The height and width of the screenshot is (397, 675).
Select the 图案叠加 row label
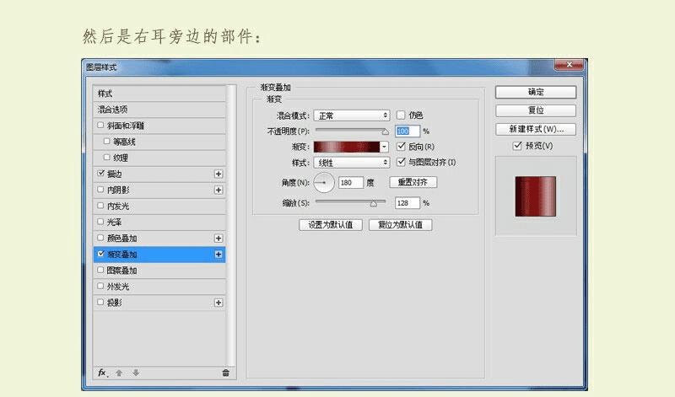click(x=121, y=271)
